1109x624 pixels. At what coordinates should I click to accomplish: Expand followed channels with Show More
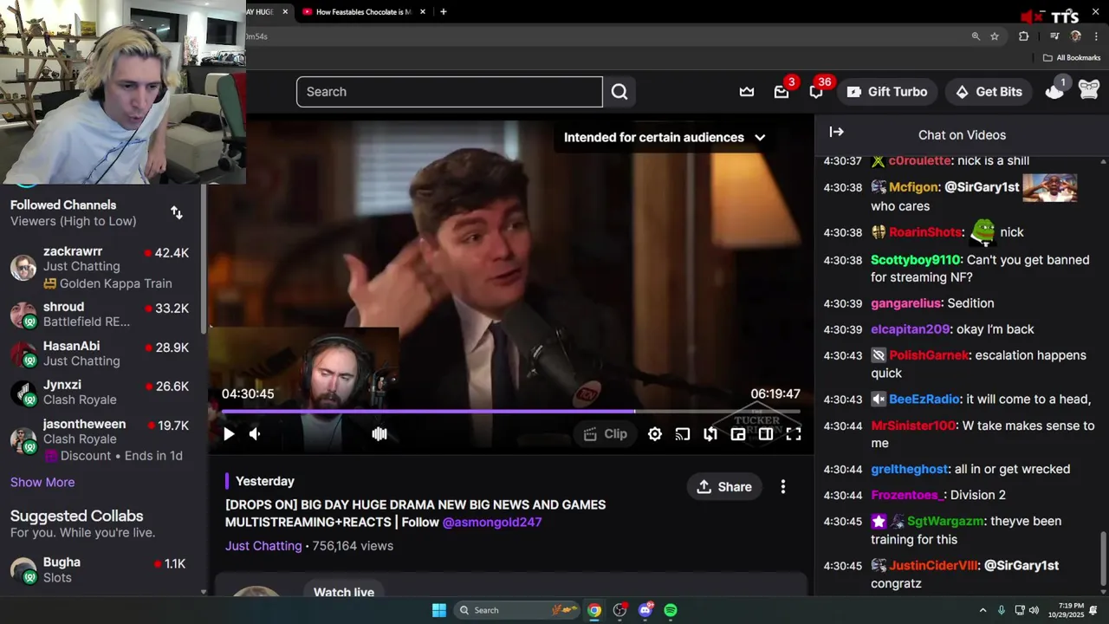tap(42, 482)
